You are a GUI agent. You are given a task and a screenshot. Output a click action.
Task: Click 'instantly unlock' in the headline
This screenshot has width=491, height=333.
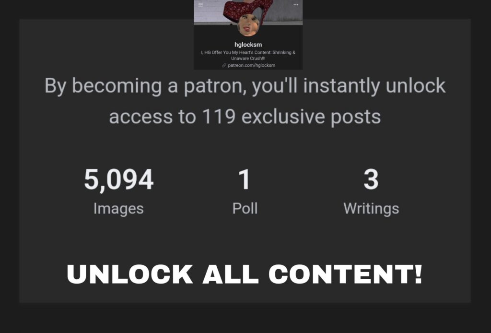tap(374, 85)
